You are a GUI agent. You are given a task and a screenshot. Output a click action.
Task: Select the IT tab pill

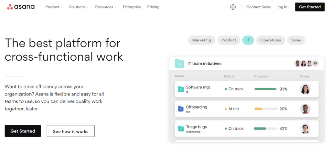pyautogui.click(x=248, y=40)
